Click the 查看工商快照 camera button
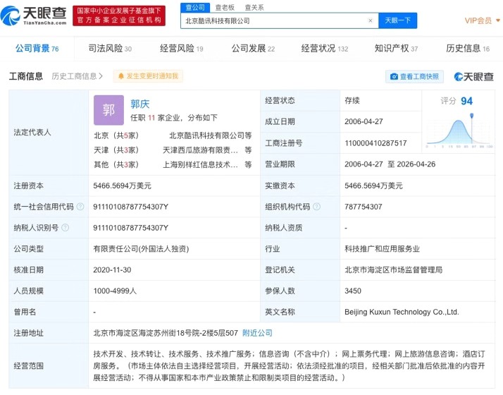503x395 pixels. point(414,76)
